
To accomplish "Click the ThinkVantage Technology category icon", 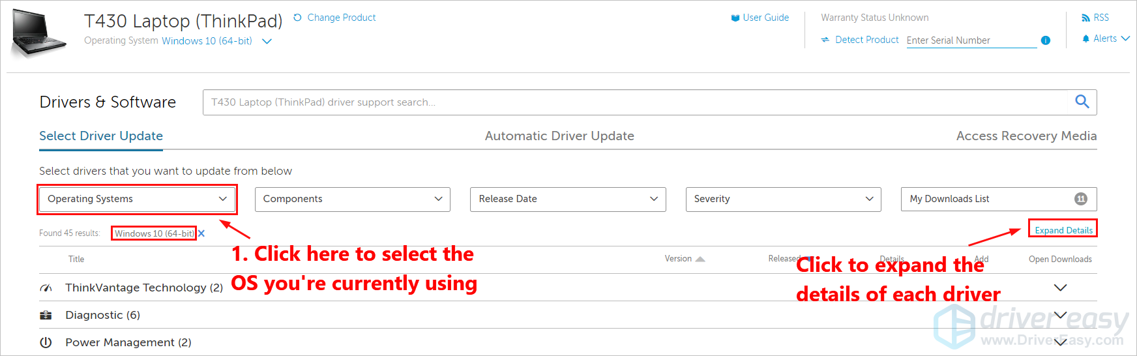I will [46, 288].
